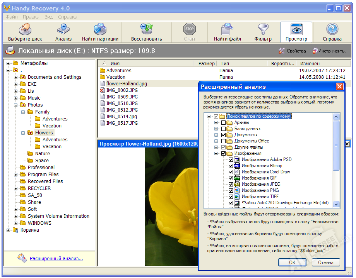The image size is (356, 278).
Task: Click the 'Расширенный анализ...' link
Action: (56, 259)
